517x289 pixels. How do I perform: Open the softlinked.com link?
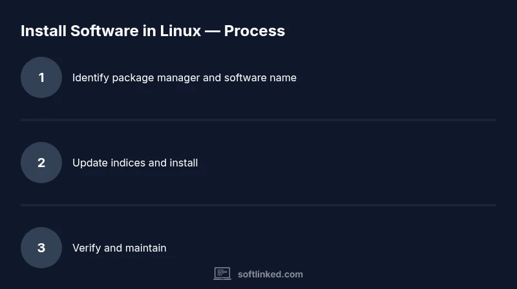(x=270, y=274)
